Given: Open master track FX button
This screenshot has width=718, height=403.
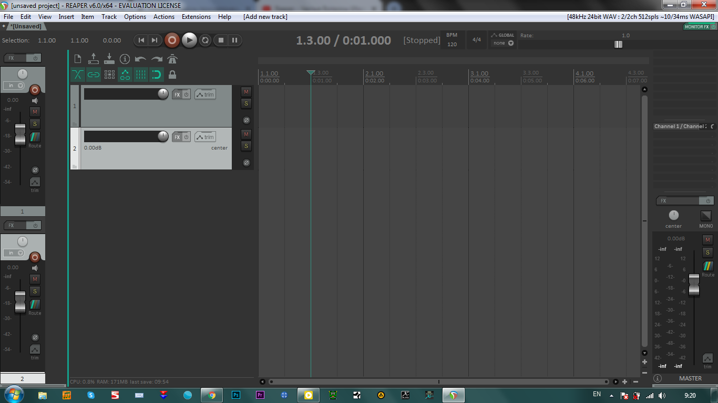Looking at the screenshot, I should click(x=678, y=201).
